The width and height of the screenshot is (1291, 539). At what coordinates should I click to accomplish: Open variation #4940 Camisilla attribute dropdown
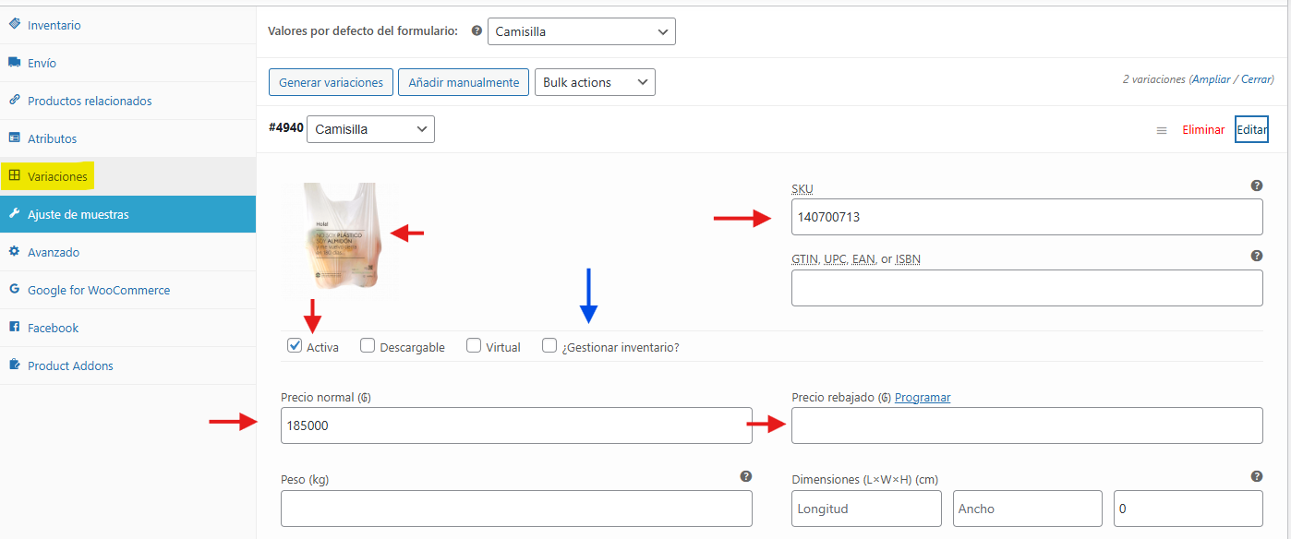click(x=370, y=129)
